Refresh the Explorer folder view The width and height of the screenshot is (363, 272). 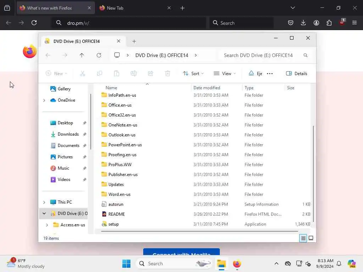pos(99,55)
